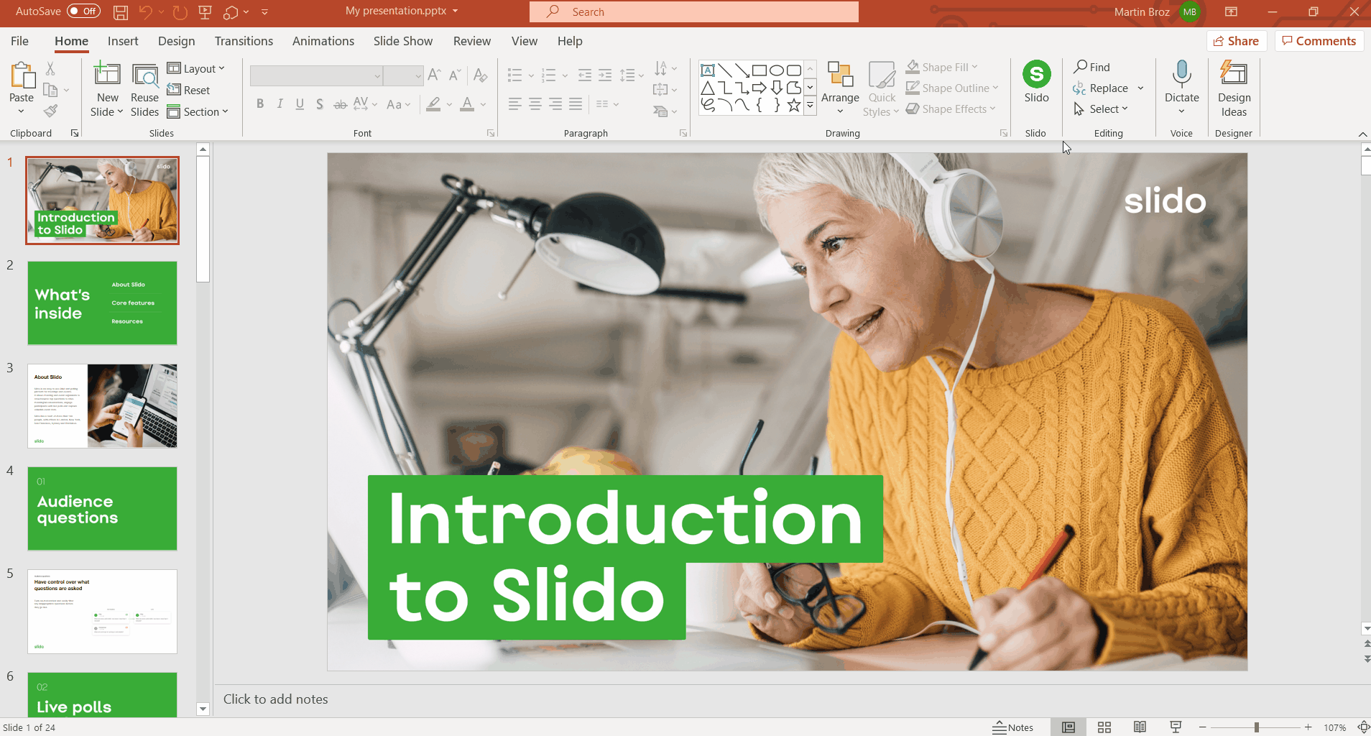Start slide show from status bar
Image resolution: width=1371 pixels, height=736 pixels.
[1176, 727]
